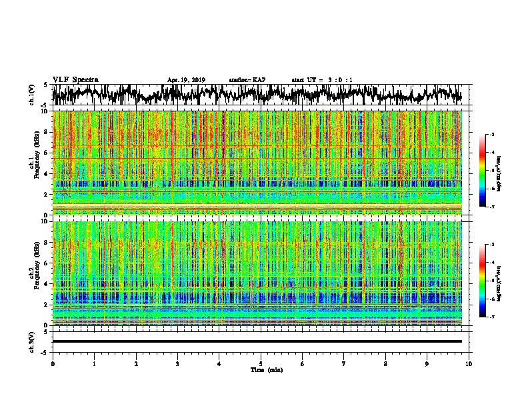
Task: Click the time axis tick label "7"
Action: tap(343, 364)
